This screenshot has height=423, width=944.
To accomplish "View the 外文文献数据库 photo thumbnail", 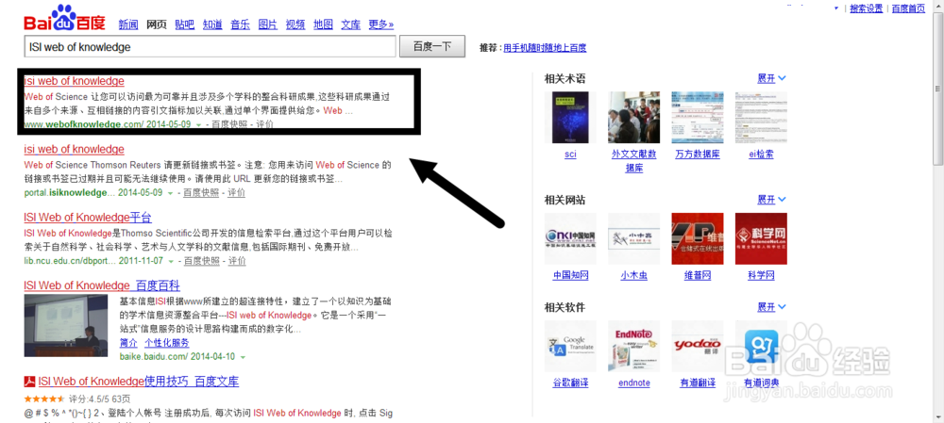I will coord(634,117).
